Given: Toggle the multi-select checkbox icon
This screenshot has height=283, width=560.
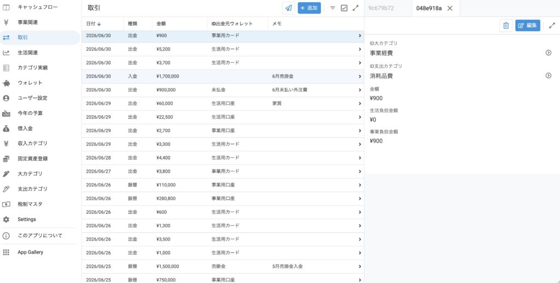Looking at the screenshot, I should click(x=344, y=8).
